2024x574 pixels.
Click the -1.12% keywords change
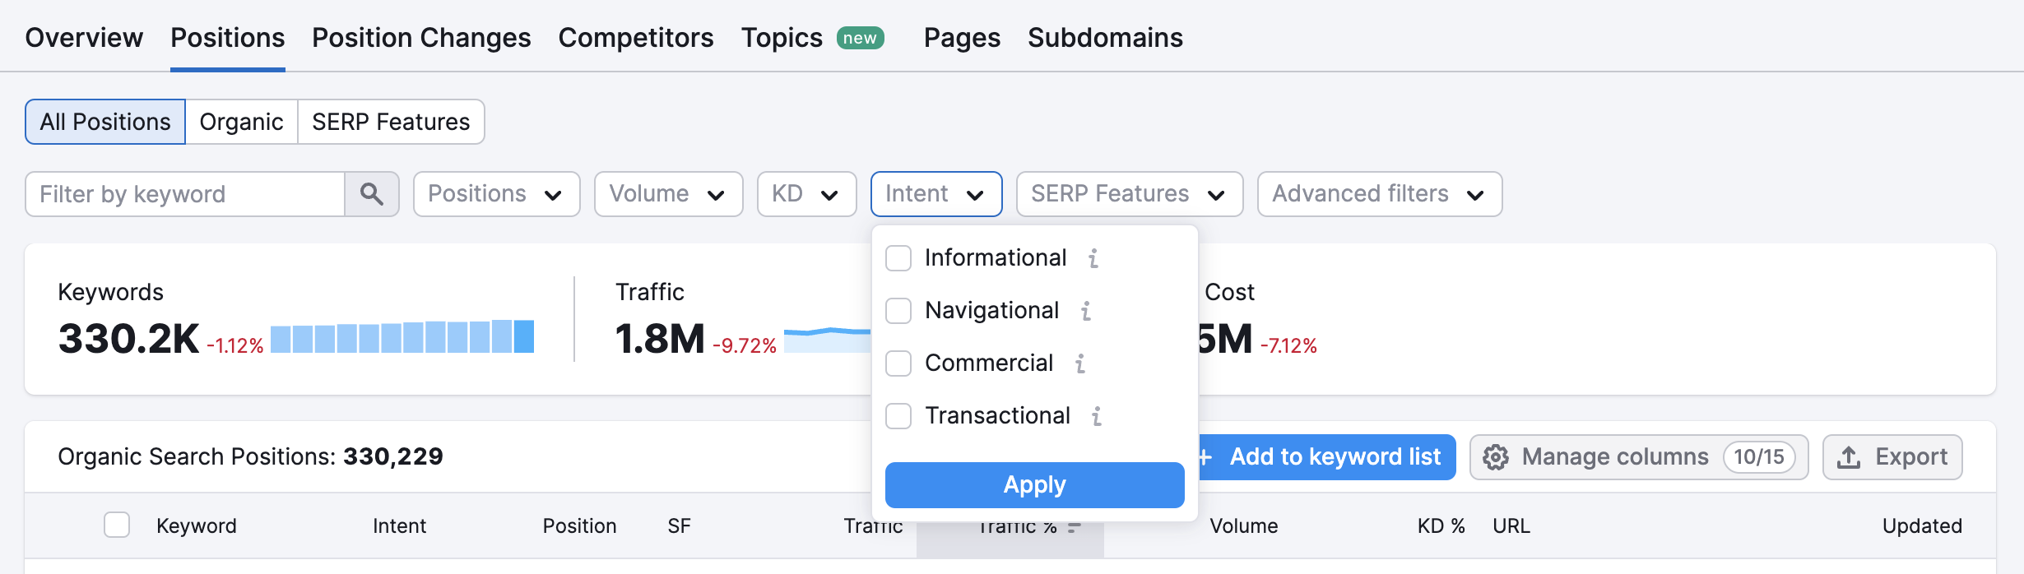234,346
